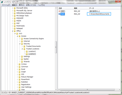Click the Location2 folder icon
This screenshot has width=122, height=95.
click(x=27, y=51)
